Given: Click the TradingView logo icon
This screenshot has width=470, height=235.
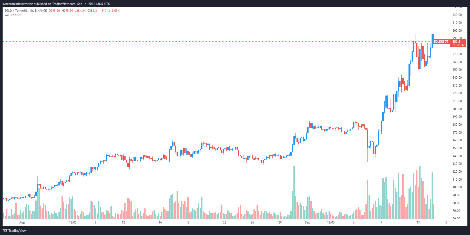Looking at the screenshot, I should [x=5, y=230].
